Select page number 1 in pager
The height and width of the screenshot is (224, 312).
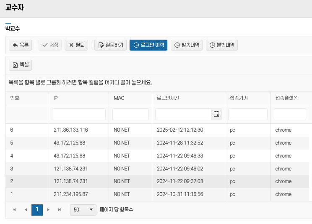coord(37,210)
